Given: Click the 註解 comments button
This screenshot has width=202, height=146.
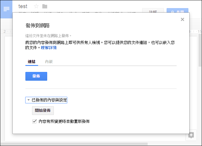Looking at the screenshot, I should pyautogui.click(x=153, y=11).
